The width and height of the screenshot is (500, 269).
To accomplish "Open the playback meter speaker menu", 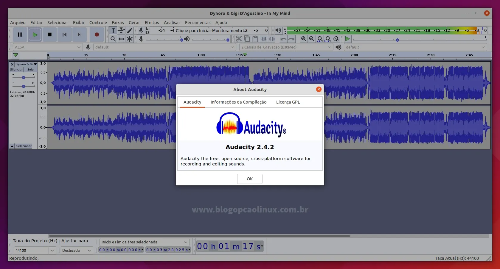I will pos(278,30).
